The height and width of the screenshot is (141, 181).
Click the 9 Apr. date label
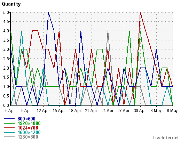(26, 111)
